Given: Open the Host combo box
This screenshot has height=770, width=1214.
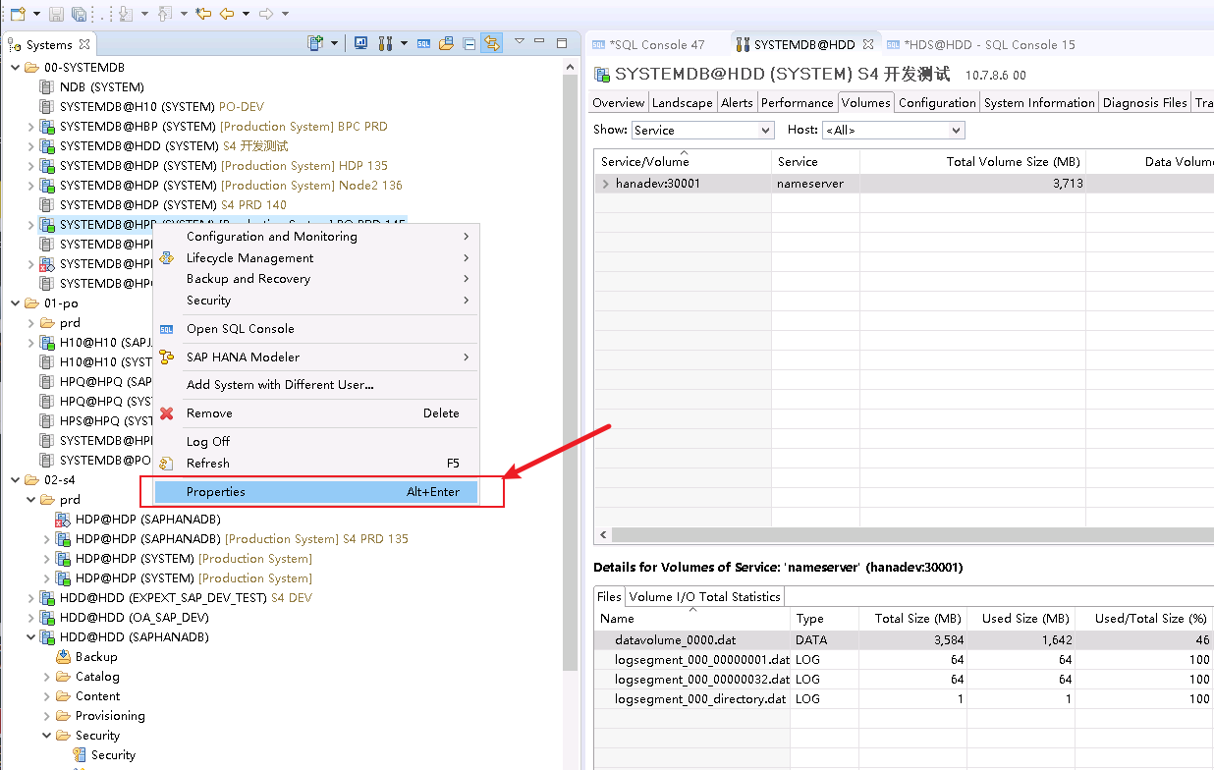Looking at the screenshot, I should 893,130.
